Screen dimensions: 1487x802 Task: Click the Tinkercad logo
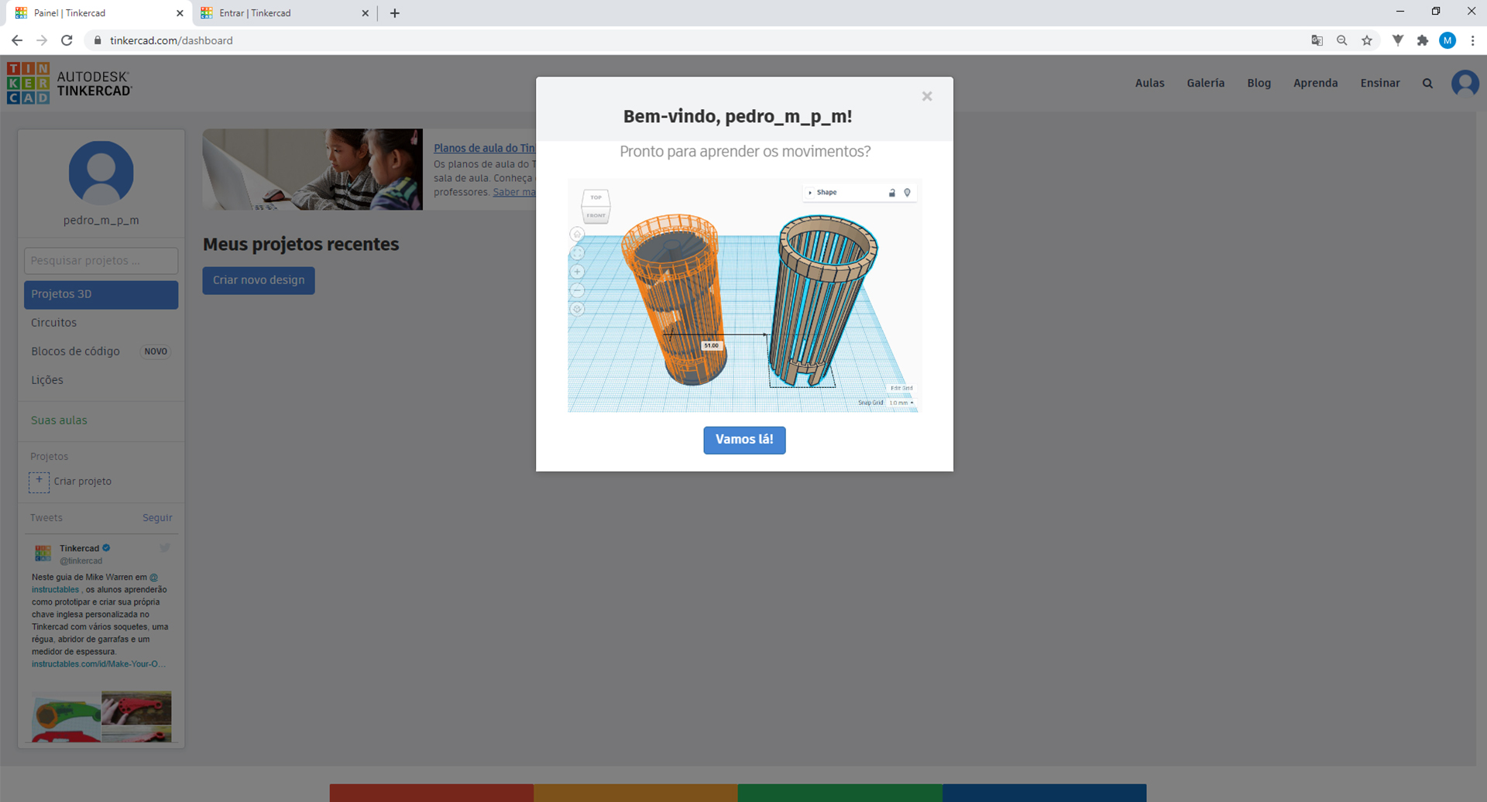coord(70,84)
